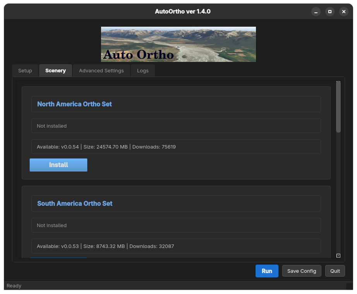This screenshot has width=357, height=294.
Task: Go to the Logs tab
Action: point(142,71)
